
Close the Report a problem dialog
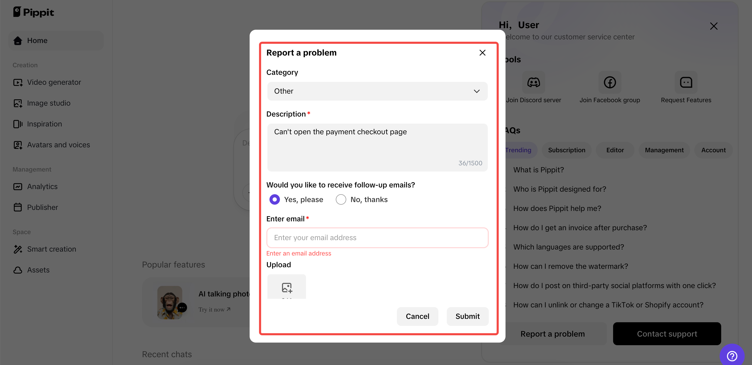pos(482,53)
